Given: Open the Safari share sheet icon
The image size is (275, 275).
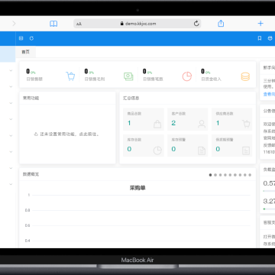Looking at the screenshot, I should (221, 24).
